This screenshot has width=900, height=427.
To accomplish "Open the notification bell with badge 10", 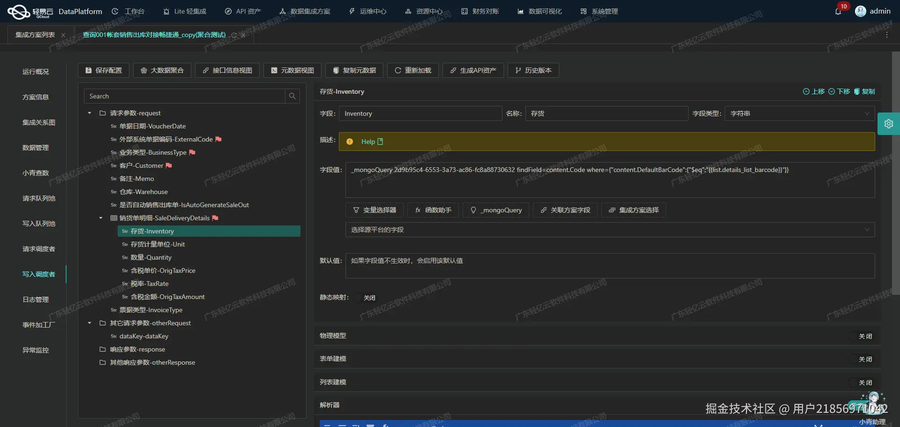I will coord(839,11).
